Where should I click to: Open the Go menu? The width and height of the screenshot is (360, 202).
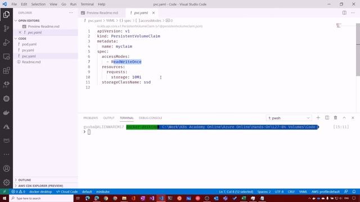pyautogui.click(x=64, y=4)
